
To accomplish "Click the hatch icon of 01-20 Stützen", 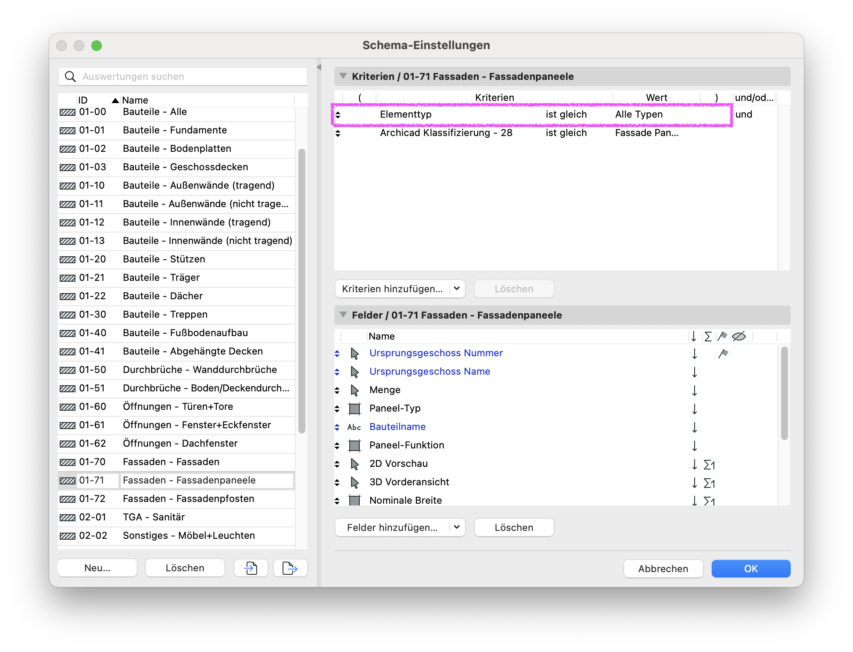I will tap(68, 259).
